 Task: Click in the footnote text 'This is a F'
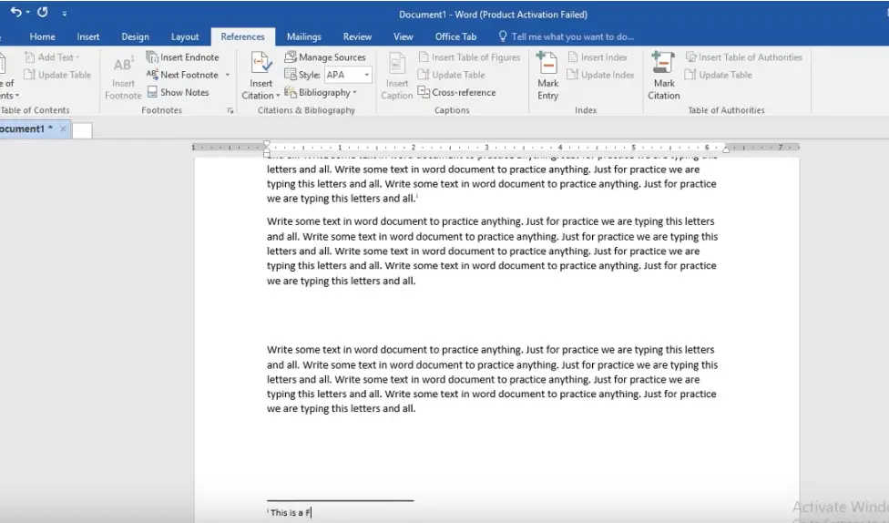point(290,513)
